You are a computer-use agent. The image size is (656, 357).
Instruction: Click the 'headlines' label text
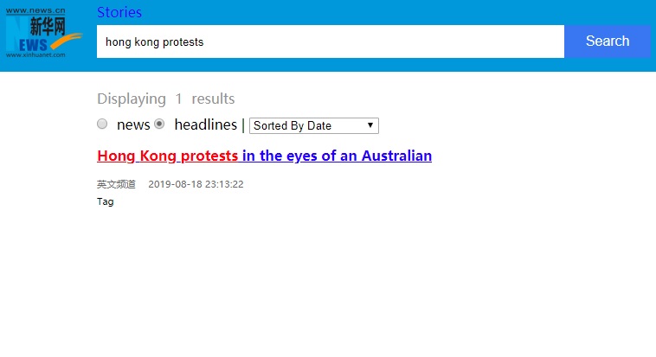click(x=206, y=124)
